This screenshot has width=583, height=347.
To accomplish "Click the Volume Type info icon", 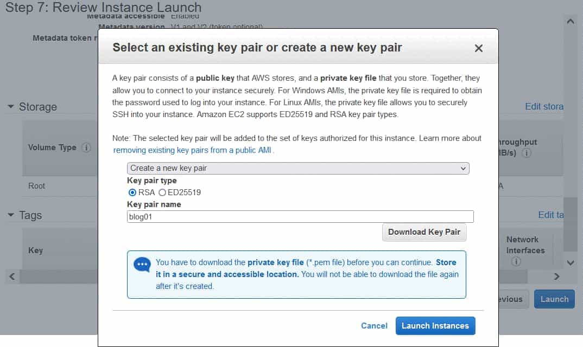I will click(87, 147).
